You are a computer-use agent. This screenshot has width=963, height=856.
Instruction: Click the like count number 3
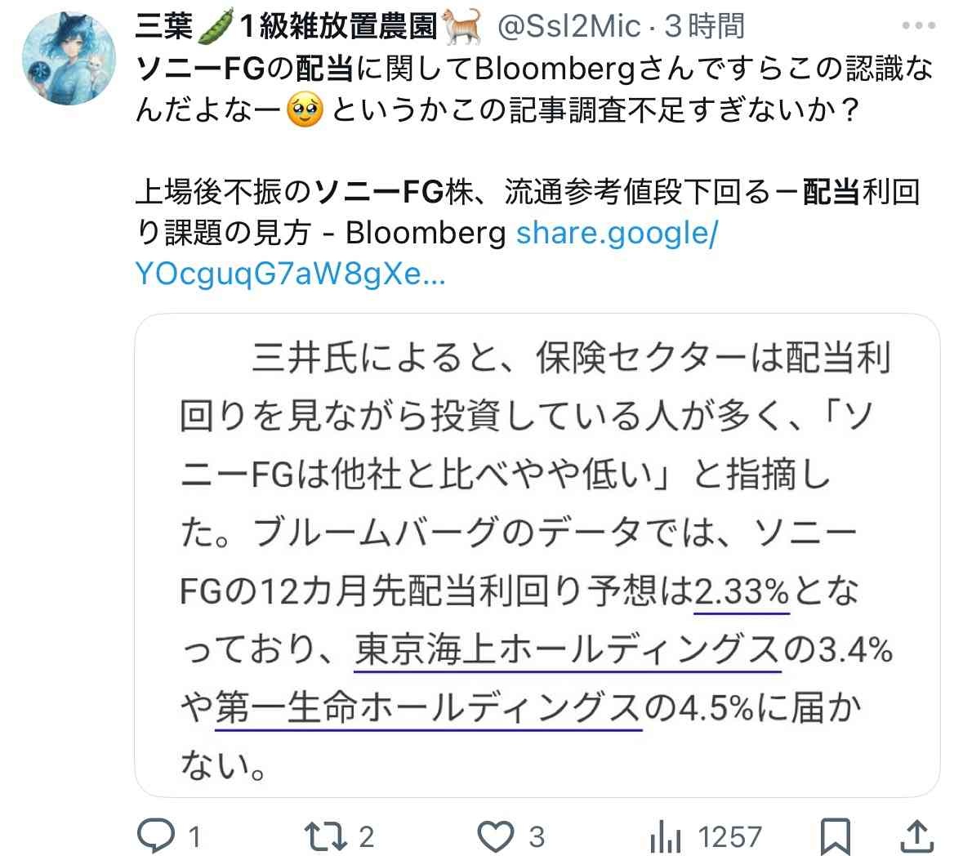pyautogui.click(x=536, y=837)
